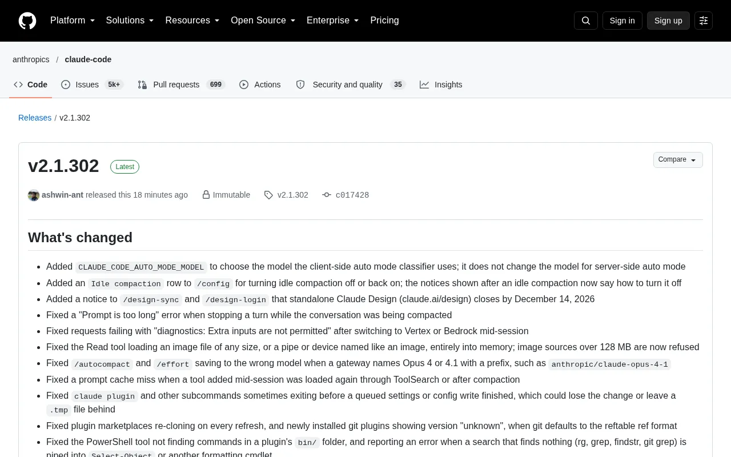Click the Latest release badge

(124, 167)
